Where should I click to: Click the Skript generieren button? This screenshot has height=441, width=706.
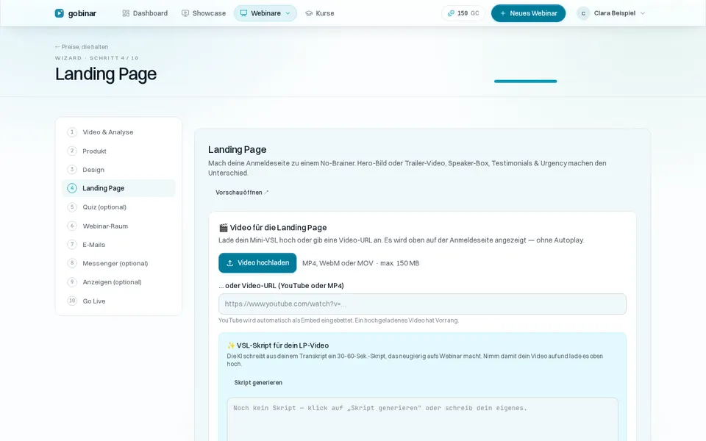[x=258, y=382]
